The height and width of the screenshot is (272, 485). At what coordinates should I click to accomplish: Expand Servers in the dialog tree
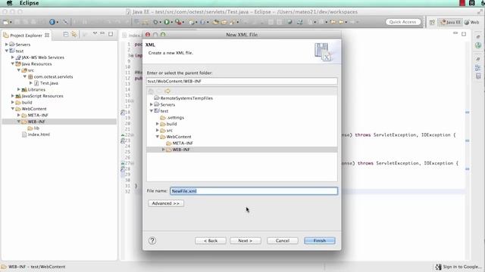pos(152,104)
